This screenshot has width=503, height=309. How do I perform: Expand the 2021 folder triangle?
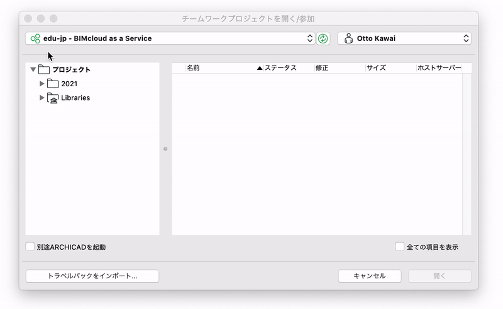(x=41, y=84)
